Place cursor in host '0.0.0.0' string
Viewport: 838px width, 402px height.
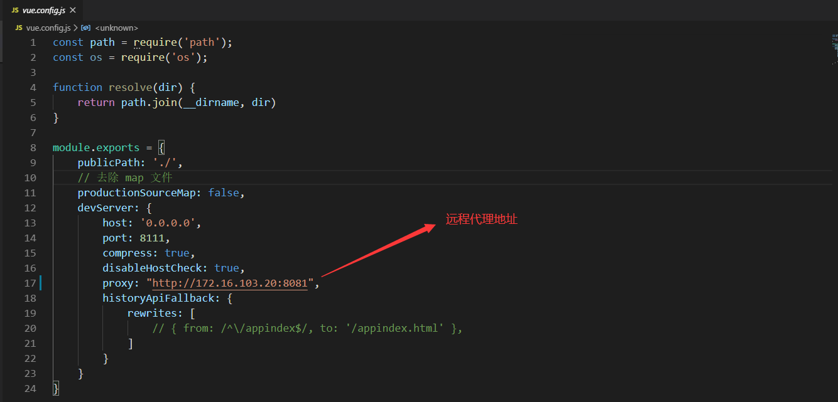[170, 223]
